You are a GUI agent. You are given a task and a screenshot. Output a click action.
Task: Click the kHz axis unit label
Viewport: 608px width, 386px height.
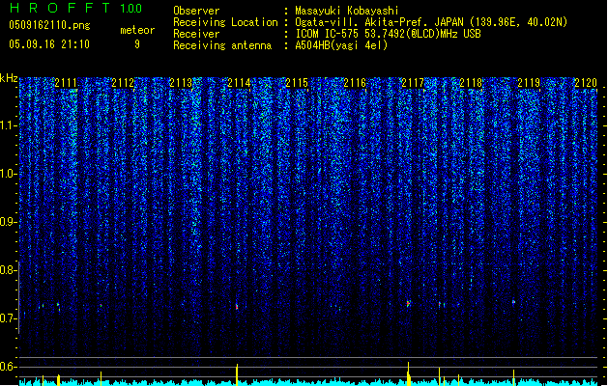[x=9, y=78]
